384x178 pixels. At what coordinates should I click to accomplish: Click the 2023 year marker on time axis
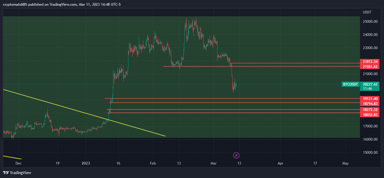pos(86,163)
